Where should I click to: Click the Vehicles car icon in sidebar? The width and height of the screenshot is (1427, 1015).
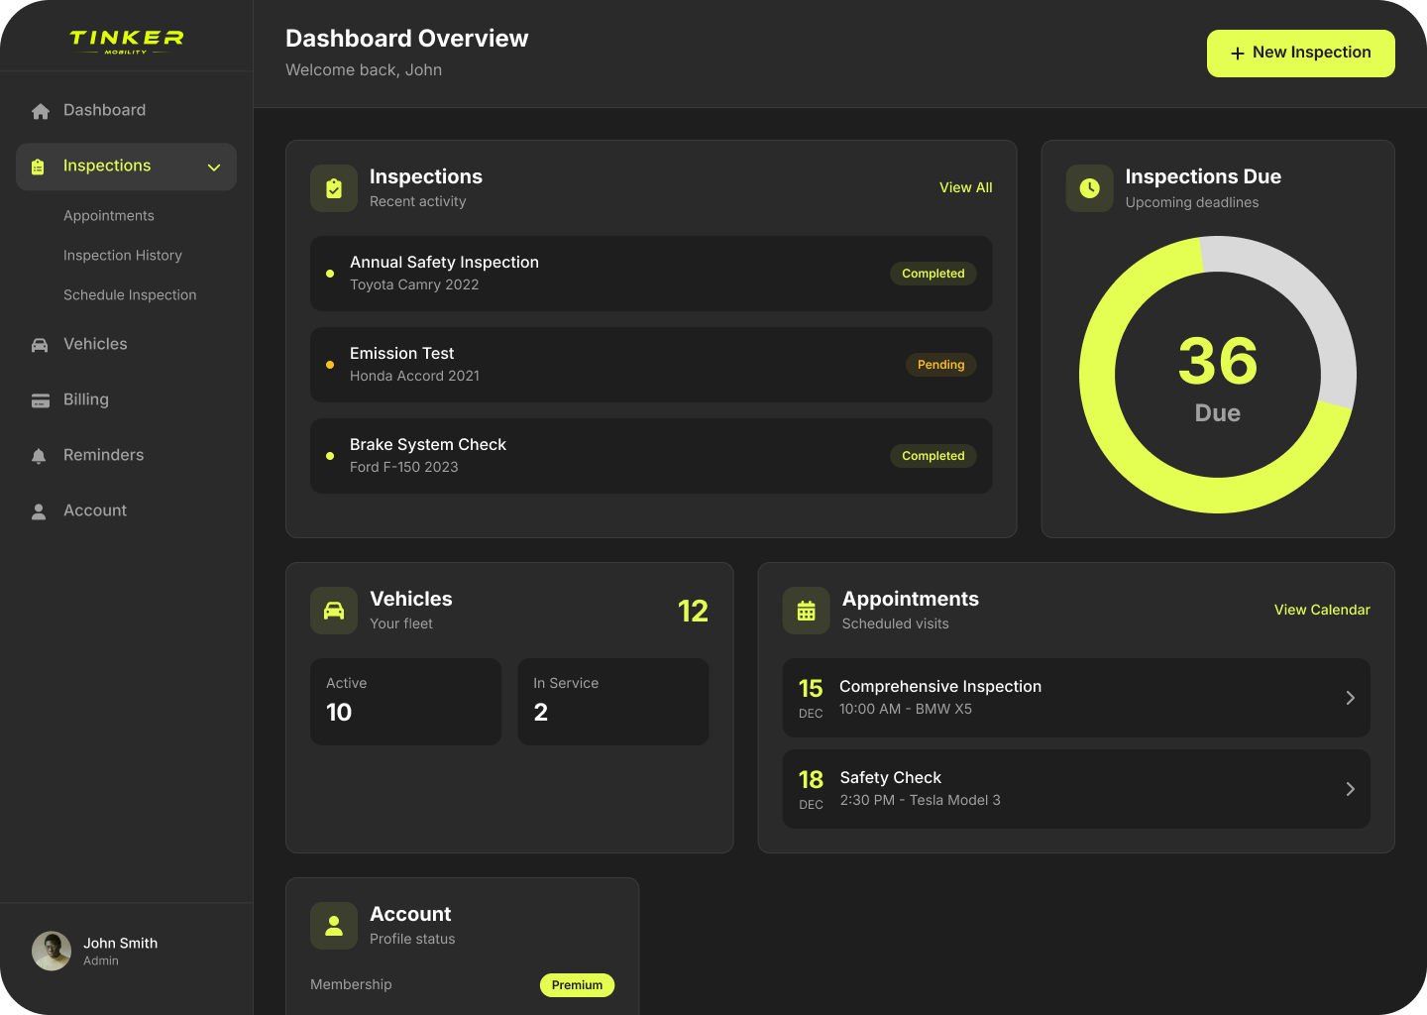pos(40,344)
